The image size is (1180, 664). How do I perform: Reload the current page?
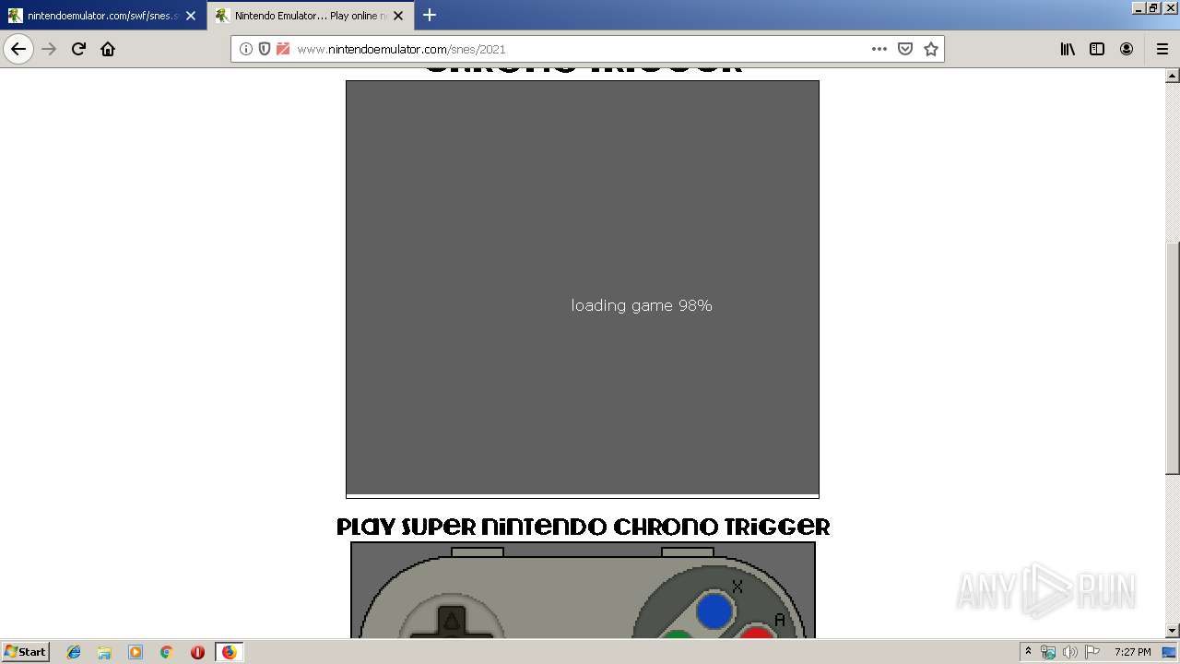coord(78,49)
